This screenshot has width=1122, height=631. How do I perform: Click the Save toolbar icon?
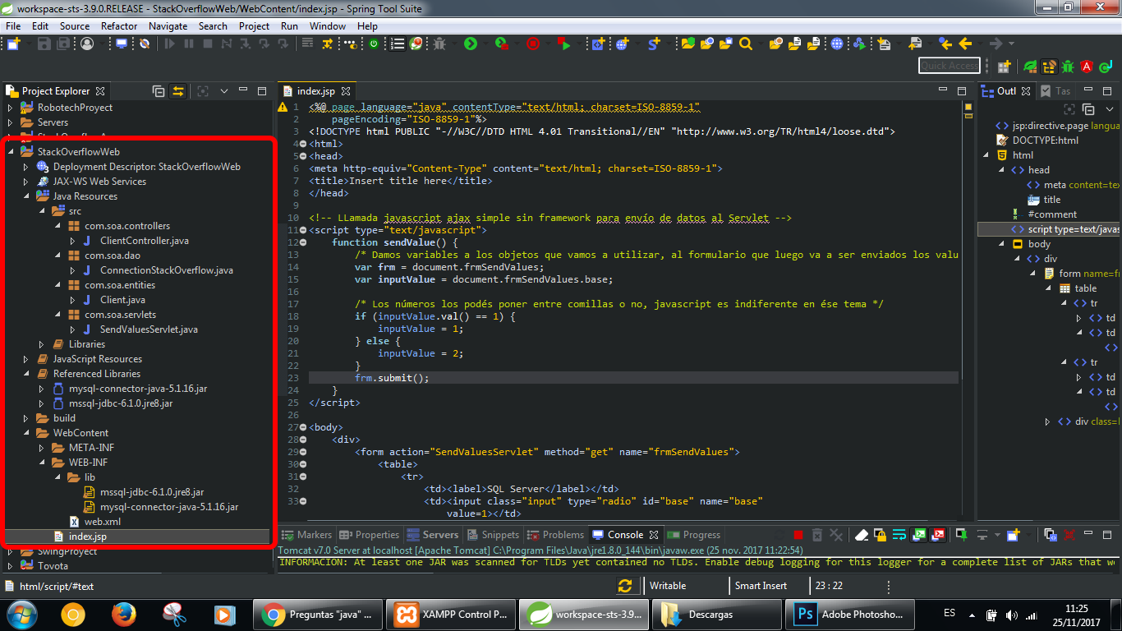44,44
